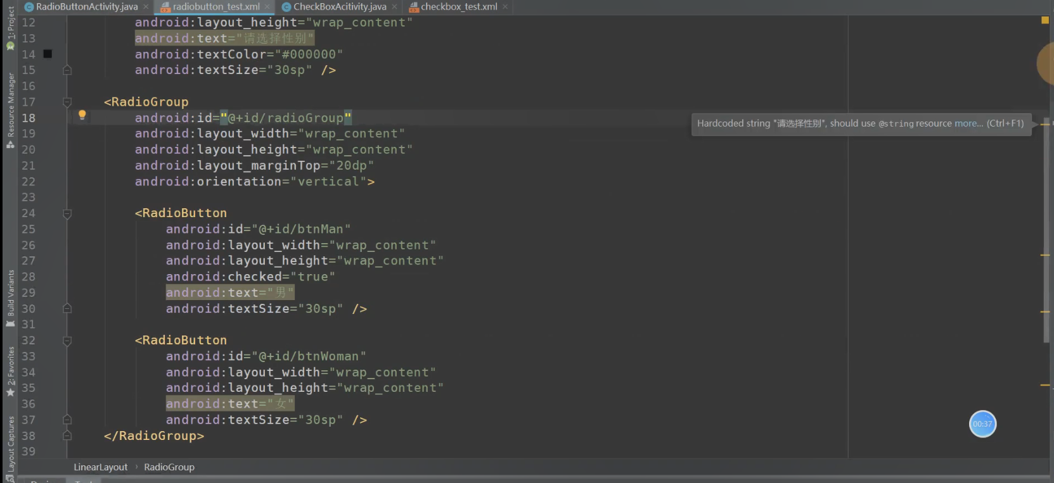Open CheckBoxAcitivity.java tab
Image resolution: width=1054 pixels, height=483 pixels.
tap(339, 7)
